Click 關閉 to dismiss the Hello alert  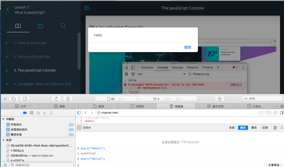pos(187,47)
